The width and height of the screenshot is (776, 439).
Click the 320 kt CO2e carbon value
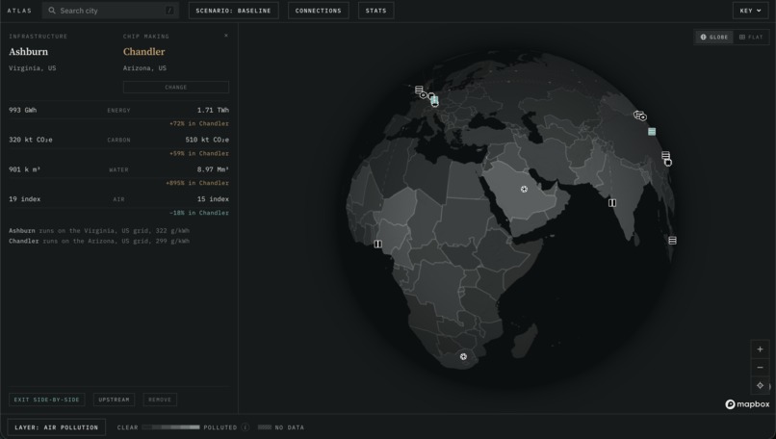point(31,140)
